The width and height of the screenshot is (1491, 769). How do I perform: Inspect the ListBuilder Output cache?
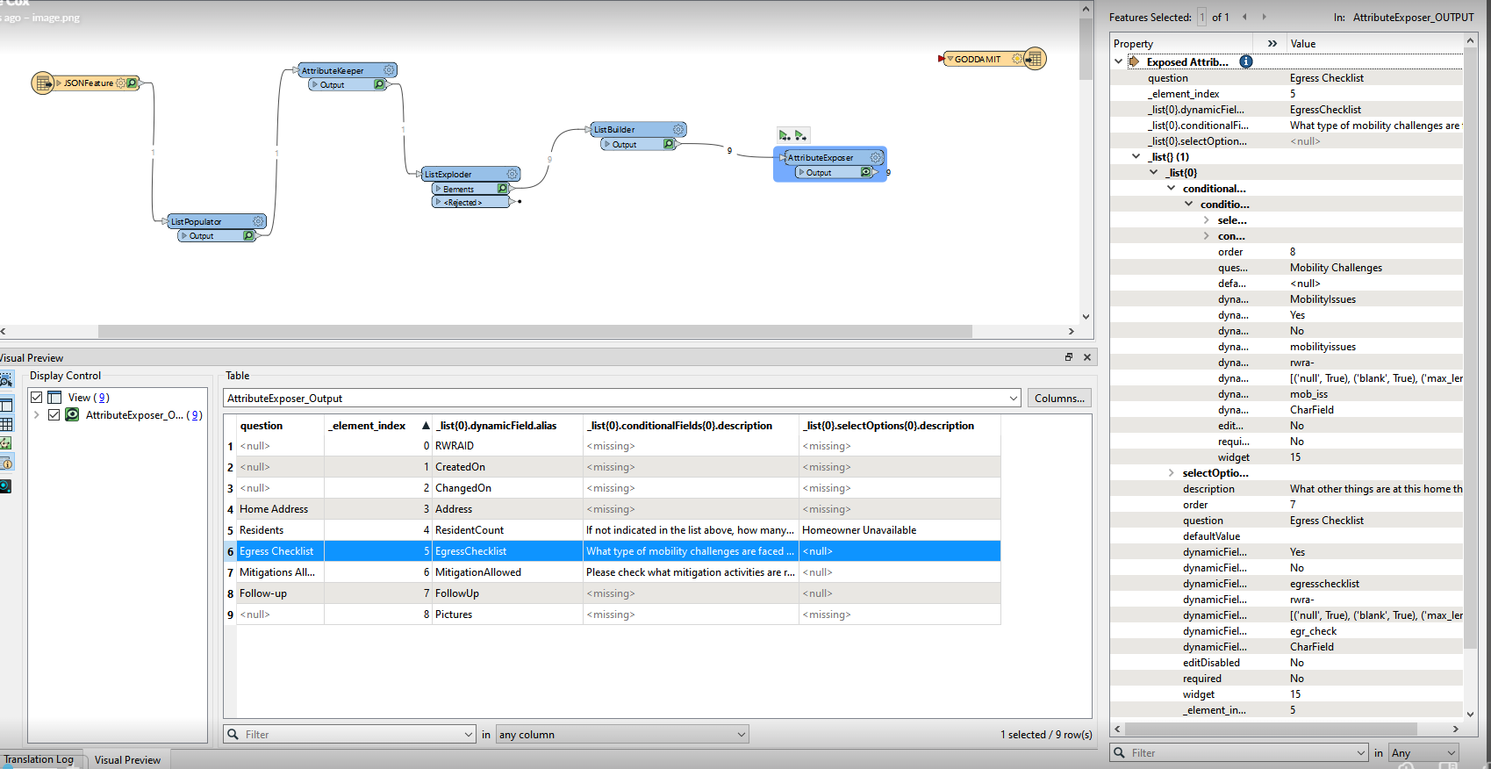[x=669, y=144]
